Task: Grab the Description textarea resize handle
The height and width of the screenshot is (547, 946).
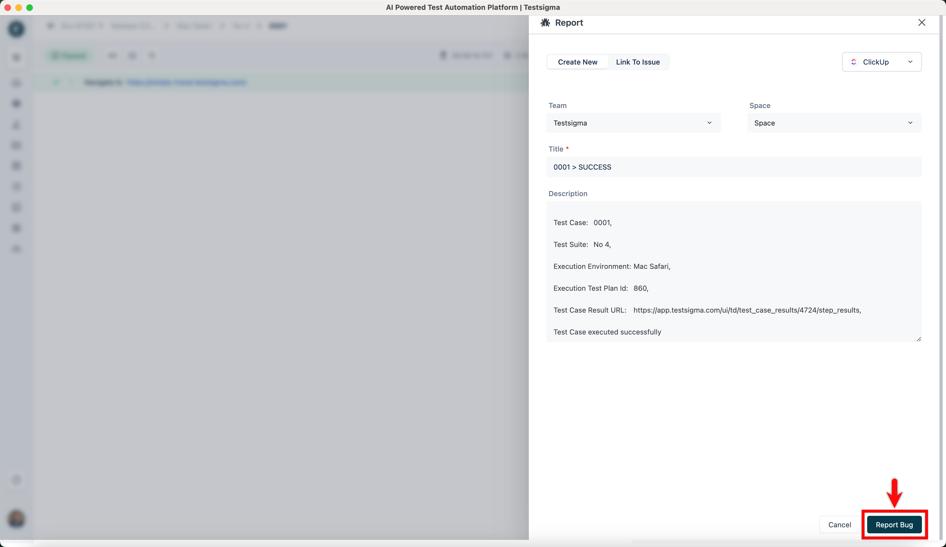Action: pyautogui.click(x=918, y=339)
